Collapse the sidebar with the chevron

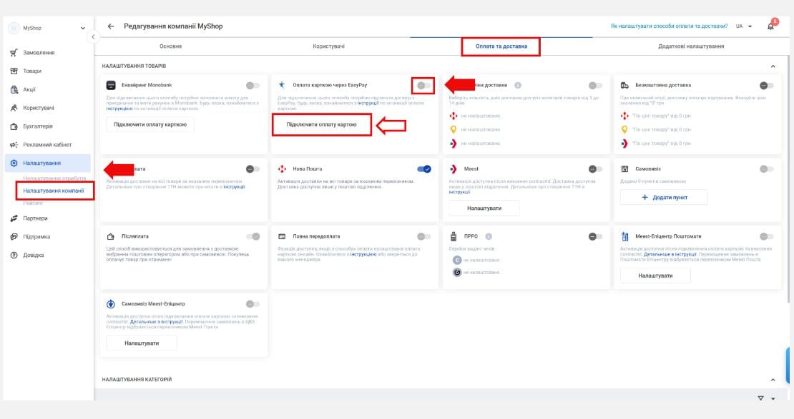click(93, 37)
